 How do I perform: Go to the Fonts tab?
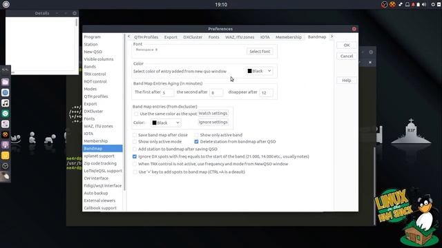click(213, 37)
